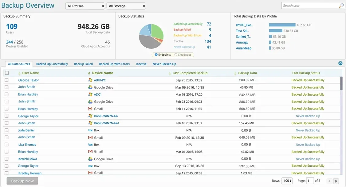Click Box icon in Lisa Thomas row
Viewport: 346px width, 187px height.
pyautogui.click(x=90, y=145)
